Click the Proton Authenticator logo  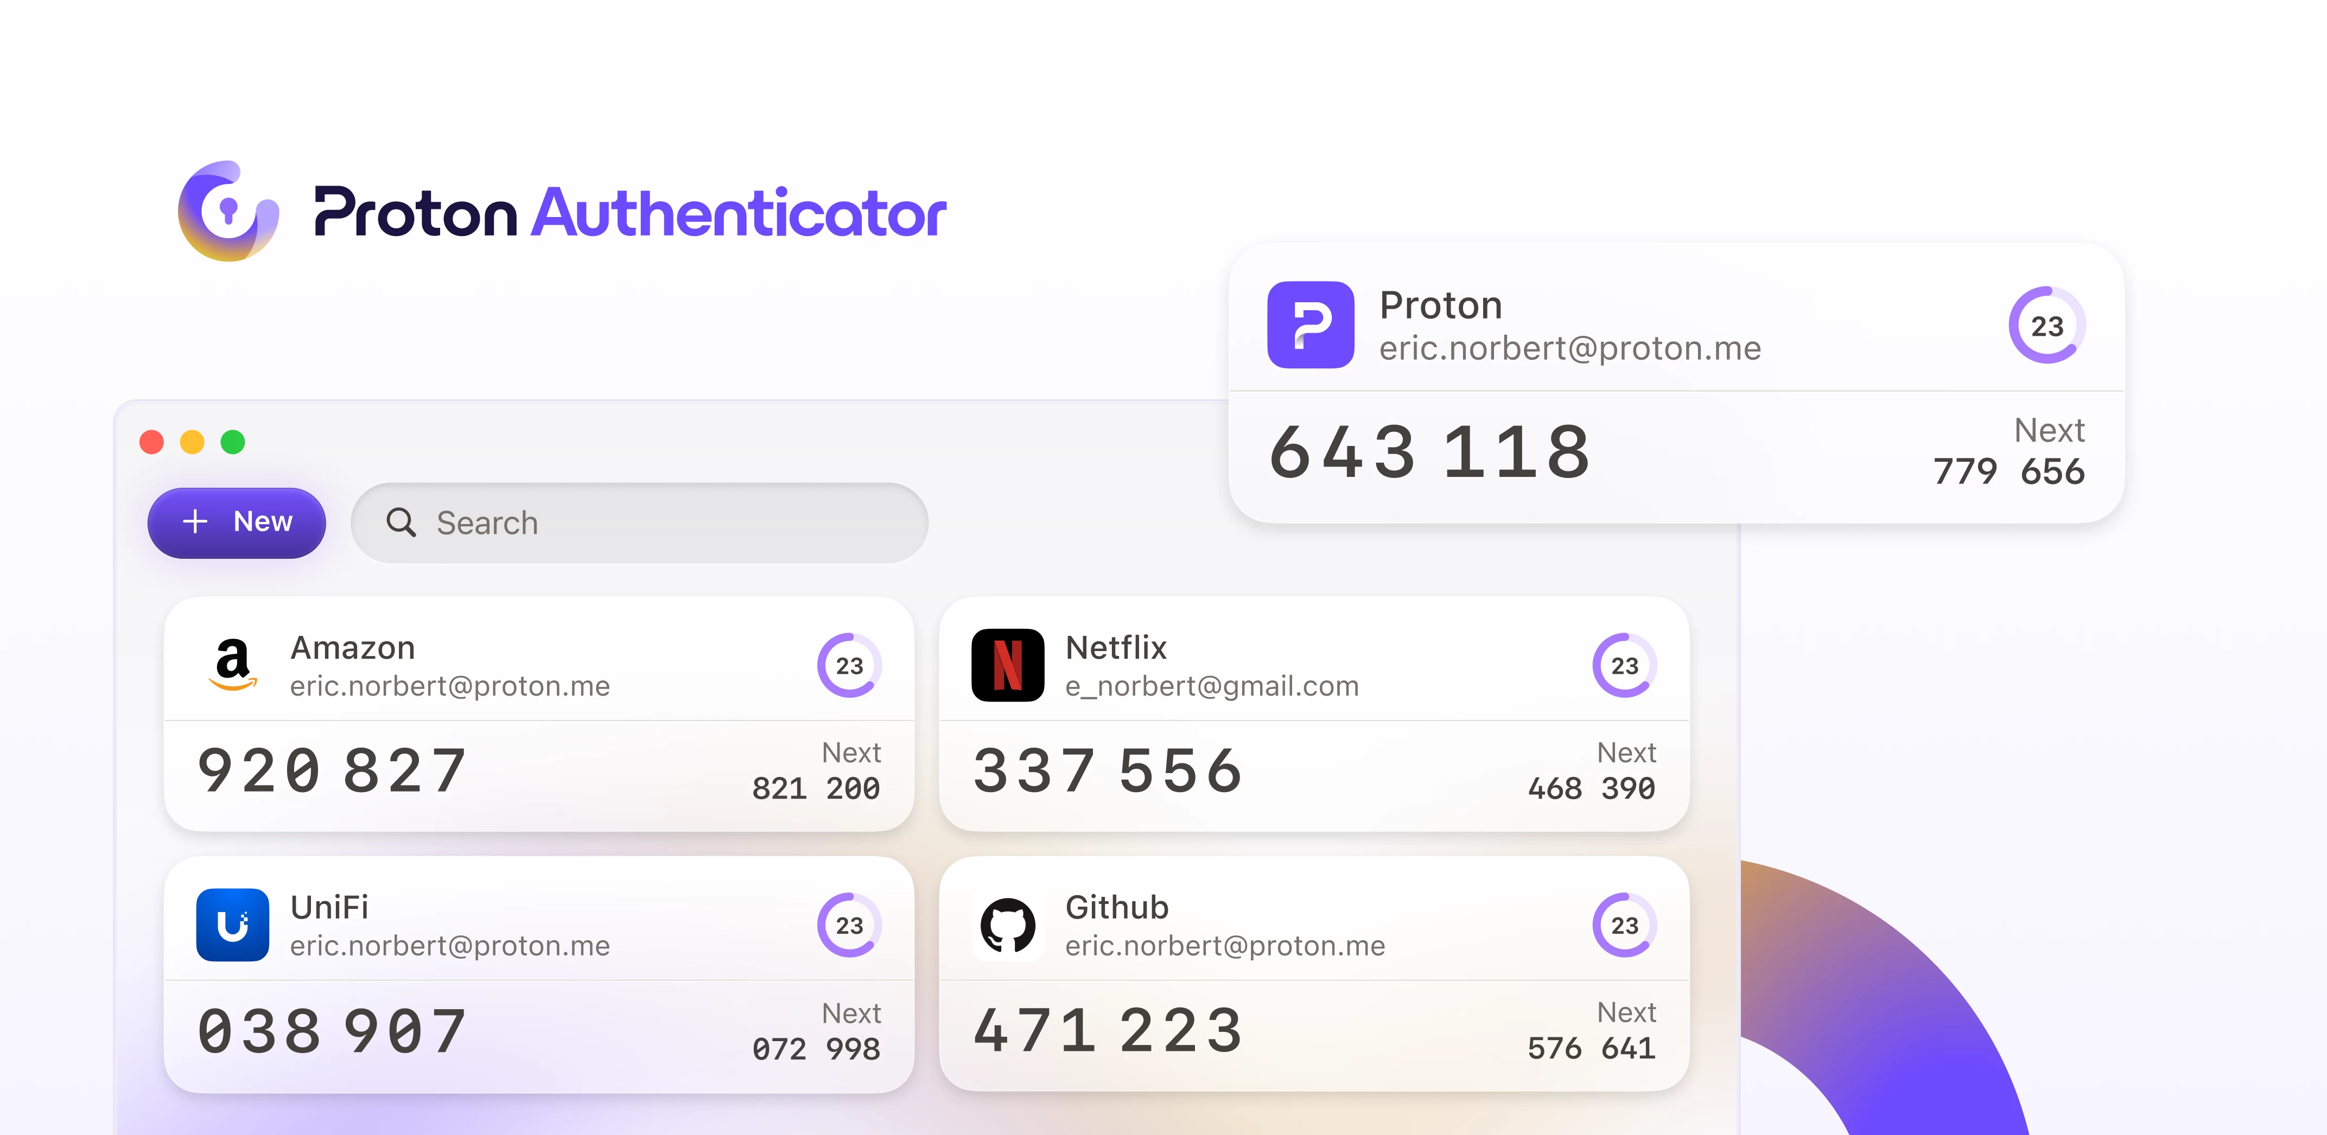[x=228, y=211]
